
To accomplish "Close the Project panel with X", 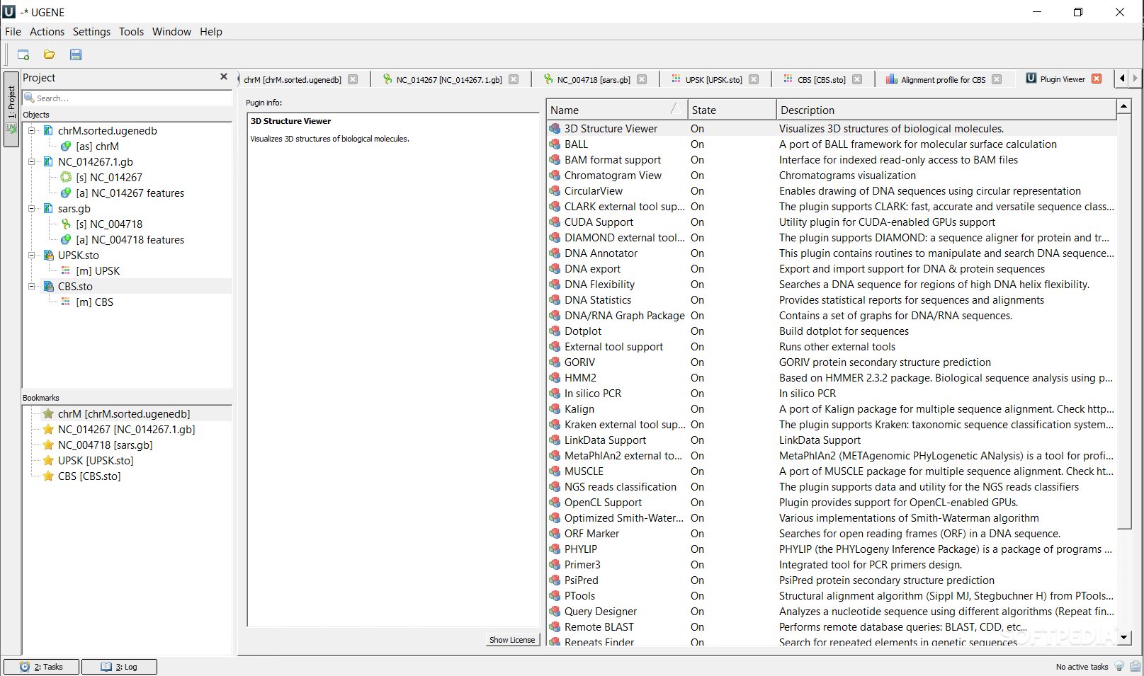I will 224,76.
